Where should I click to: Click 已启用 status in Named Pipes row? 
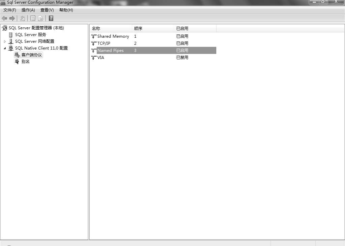coord(182,51)
